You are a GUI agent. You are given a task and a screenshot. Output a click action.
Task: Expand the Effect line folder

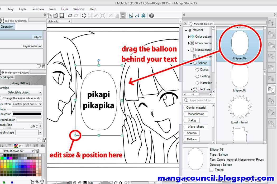(x=192, y=89)
